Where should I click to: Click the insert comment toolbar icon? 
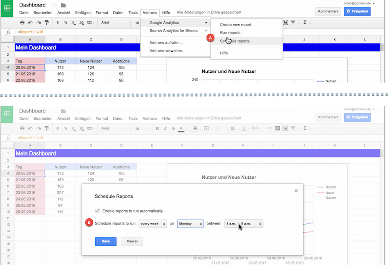277,128
